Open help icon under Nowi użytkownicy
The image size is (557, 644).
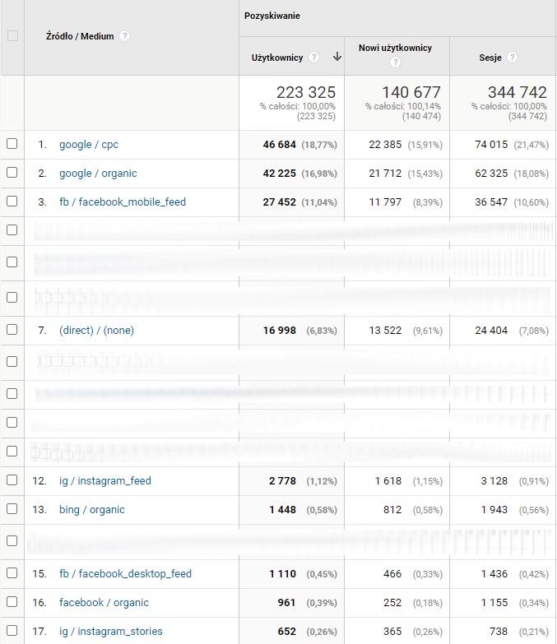click(x=396, y=63)
